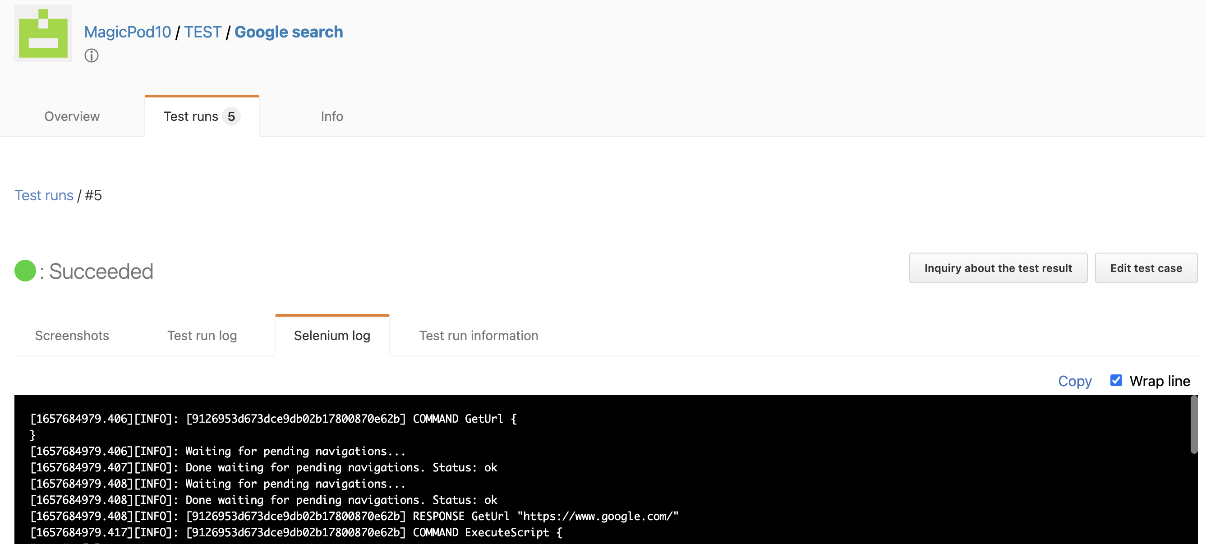Click the 'COMMAND GetUrl {' log line
Image resolution: width=1206 pixels, height=544 pixels.
tap(273, 419)
